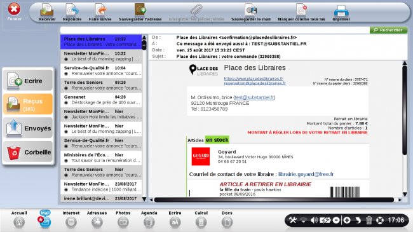Click librairie.goyard@free.fr email link
The image size is (413, 232).
(x=306, y=174)
